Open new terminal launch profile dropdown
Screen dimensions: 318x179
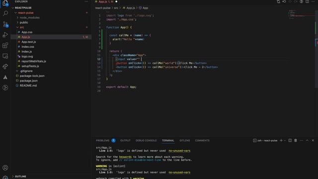point(285,141)
